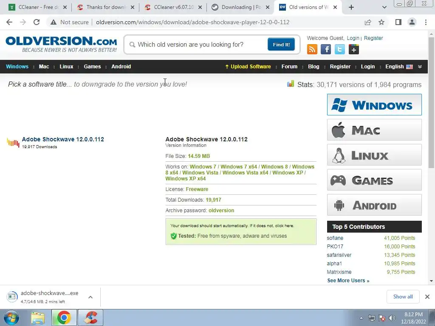The image size is (435, 326).
Task: Open the download item options chevron
Action: pyautogui.click(x=90, y=297)
